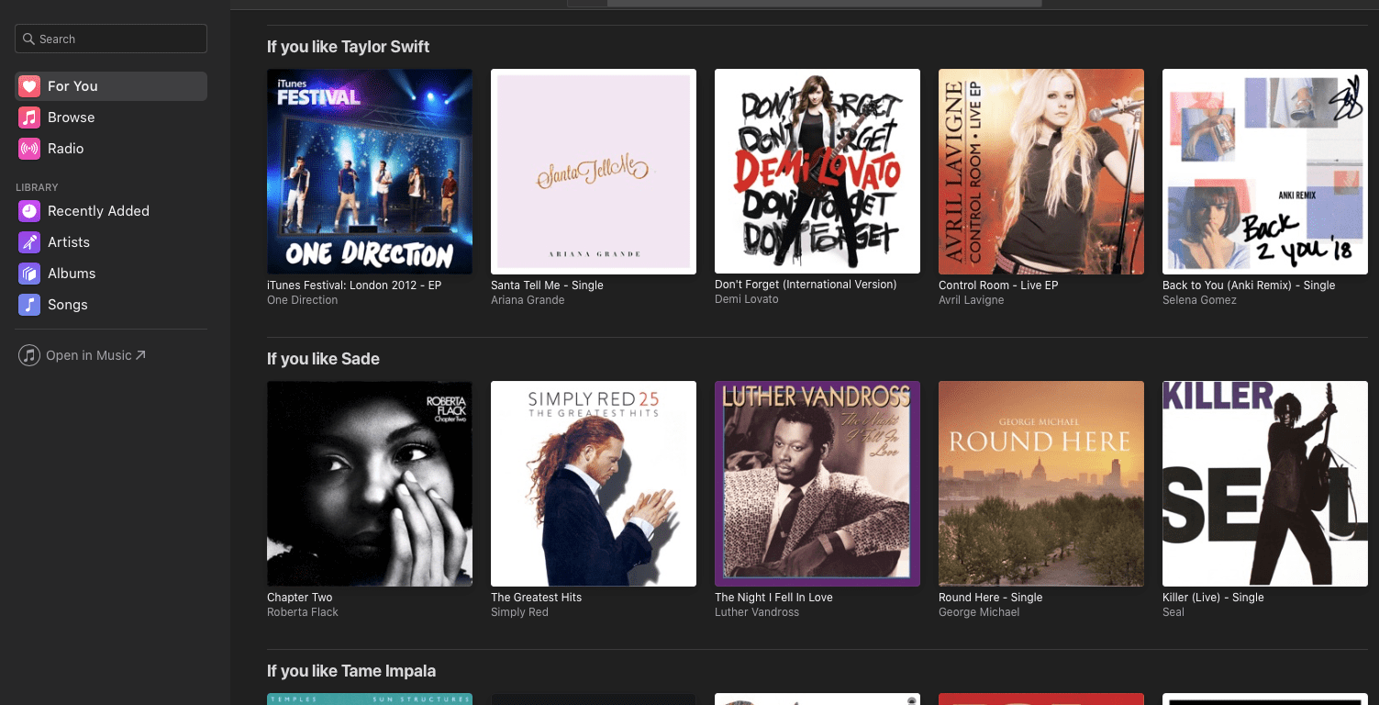The width and height of the screenshot is (1379, 705).
Task: Select Demi Lovato Don't Forget album art
Action: pyautogui.click(x=817, y=172)
